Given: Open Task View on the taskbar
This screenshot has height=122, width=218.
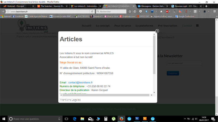Looking at the screenshot, I should [x=66, y=119].
